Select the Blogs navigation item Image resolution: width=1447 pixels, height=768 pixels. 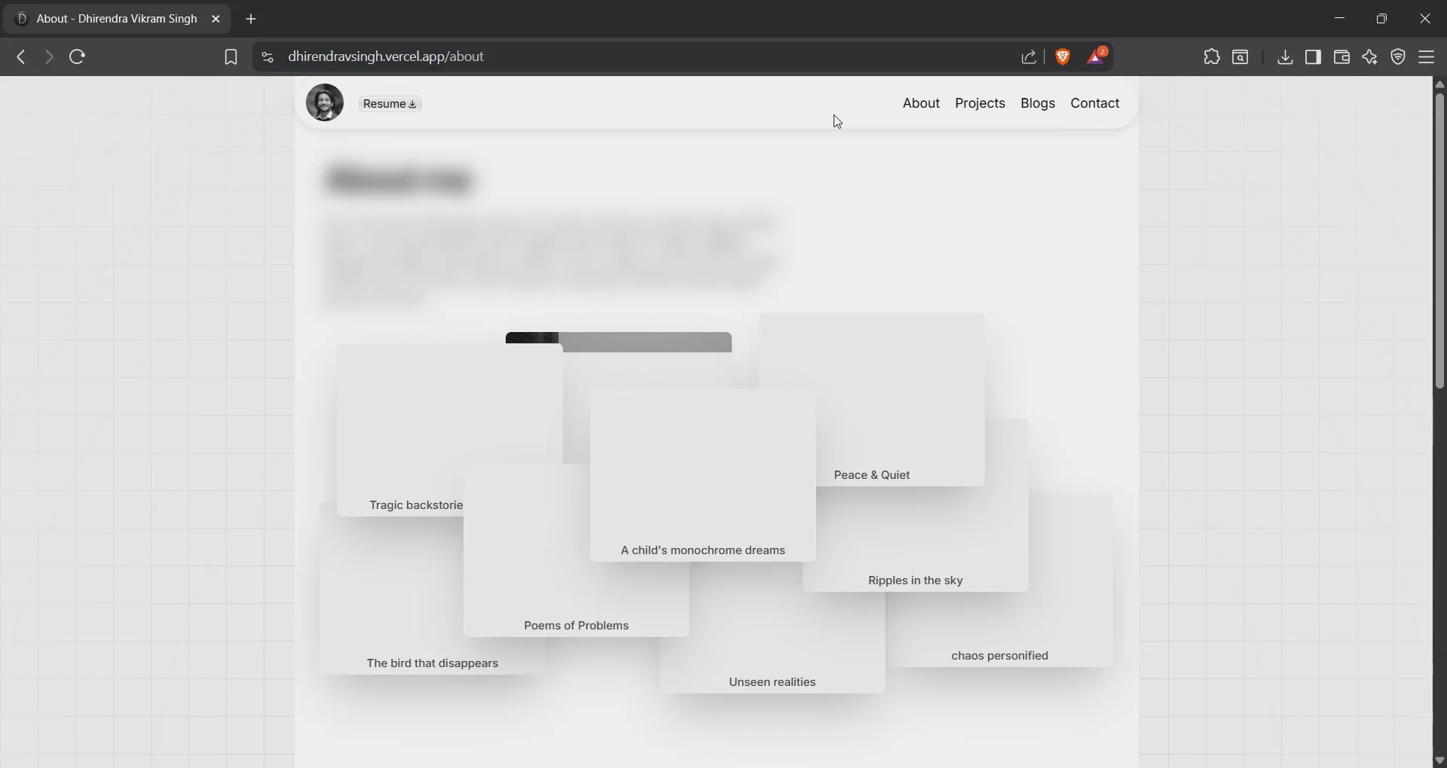pyautogui.click(x=1038, y=103)
